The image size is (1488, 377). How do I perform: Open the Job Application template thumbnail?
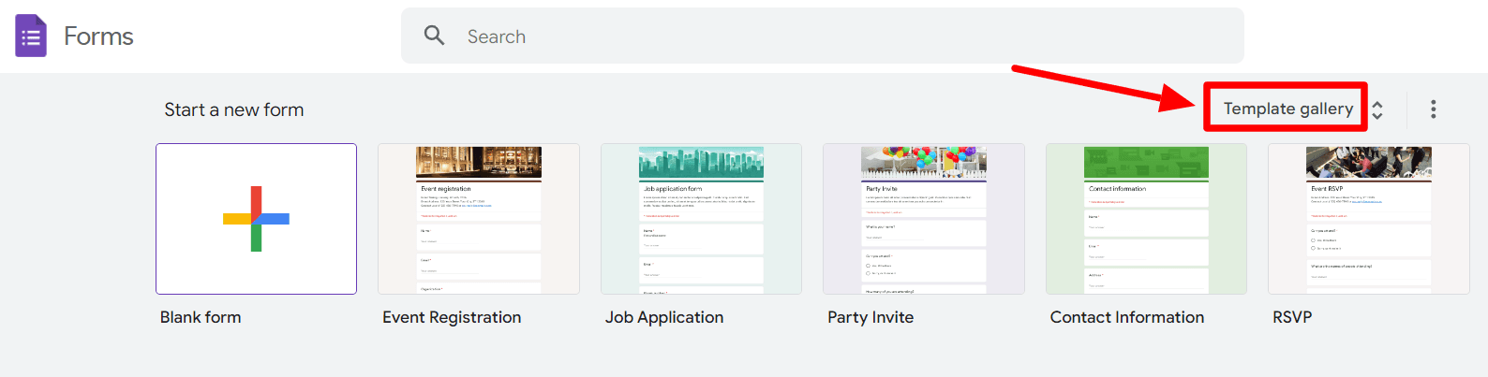tap(701, 219)
